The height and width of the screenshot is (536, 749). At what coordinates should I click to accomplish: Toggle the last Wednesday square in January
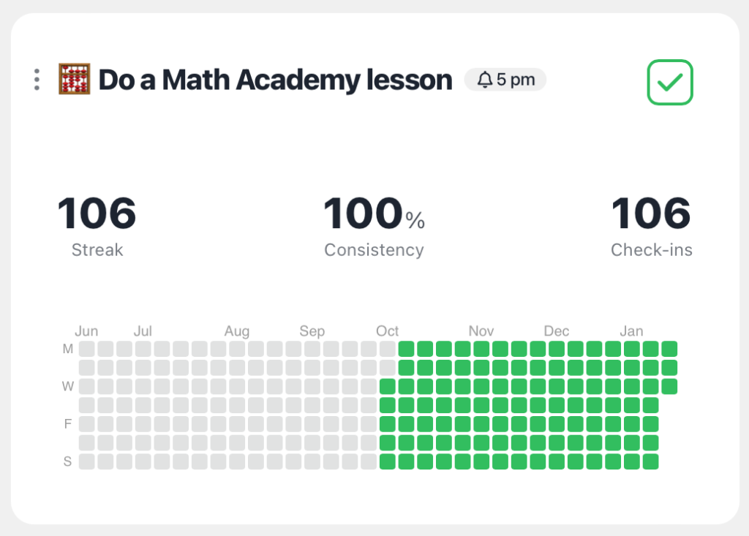point(669,386)
